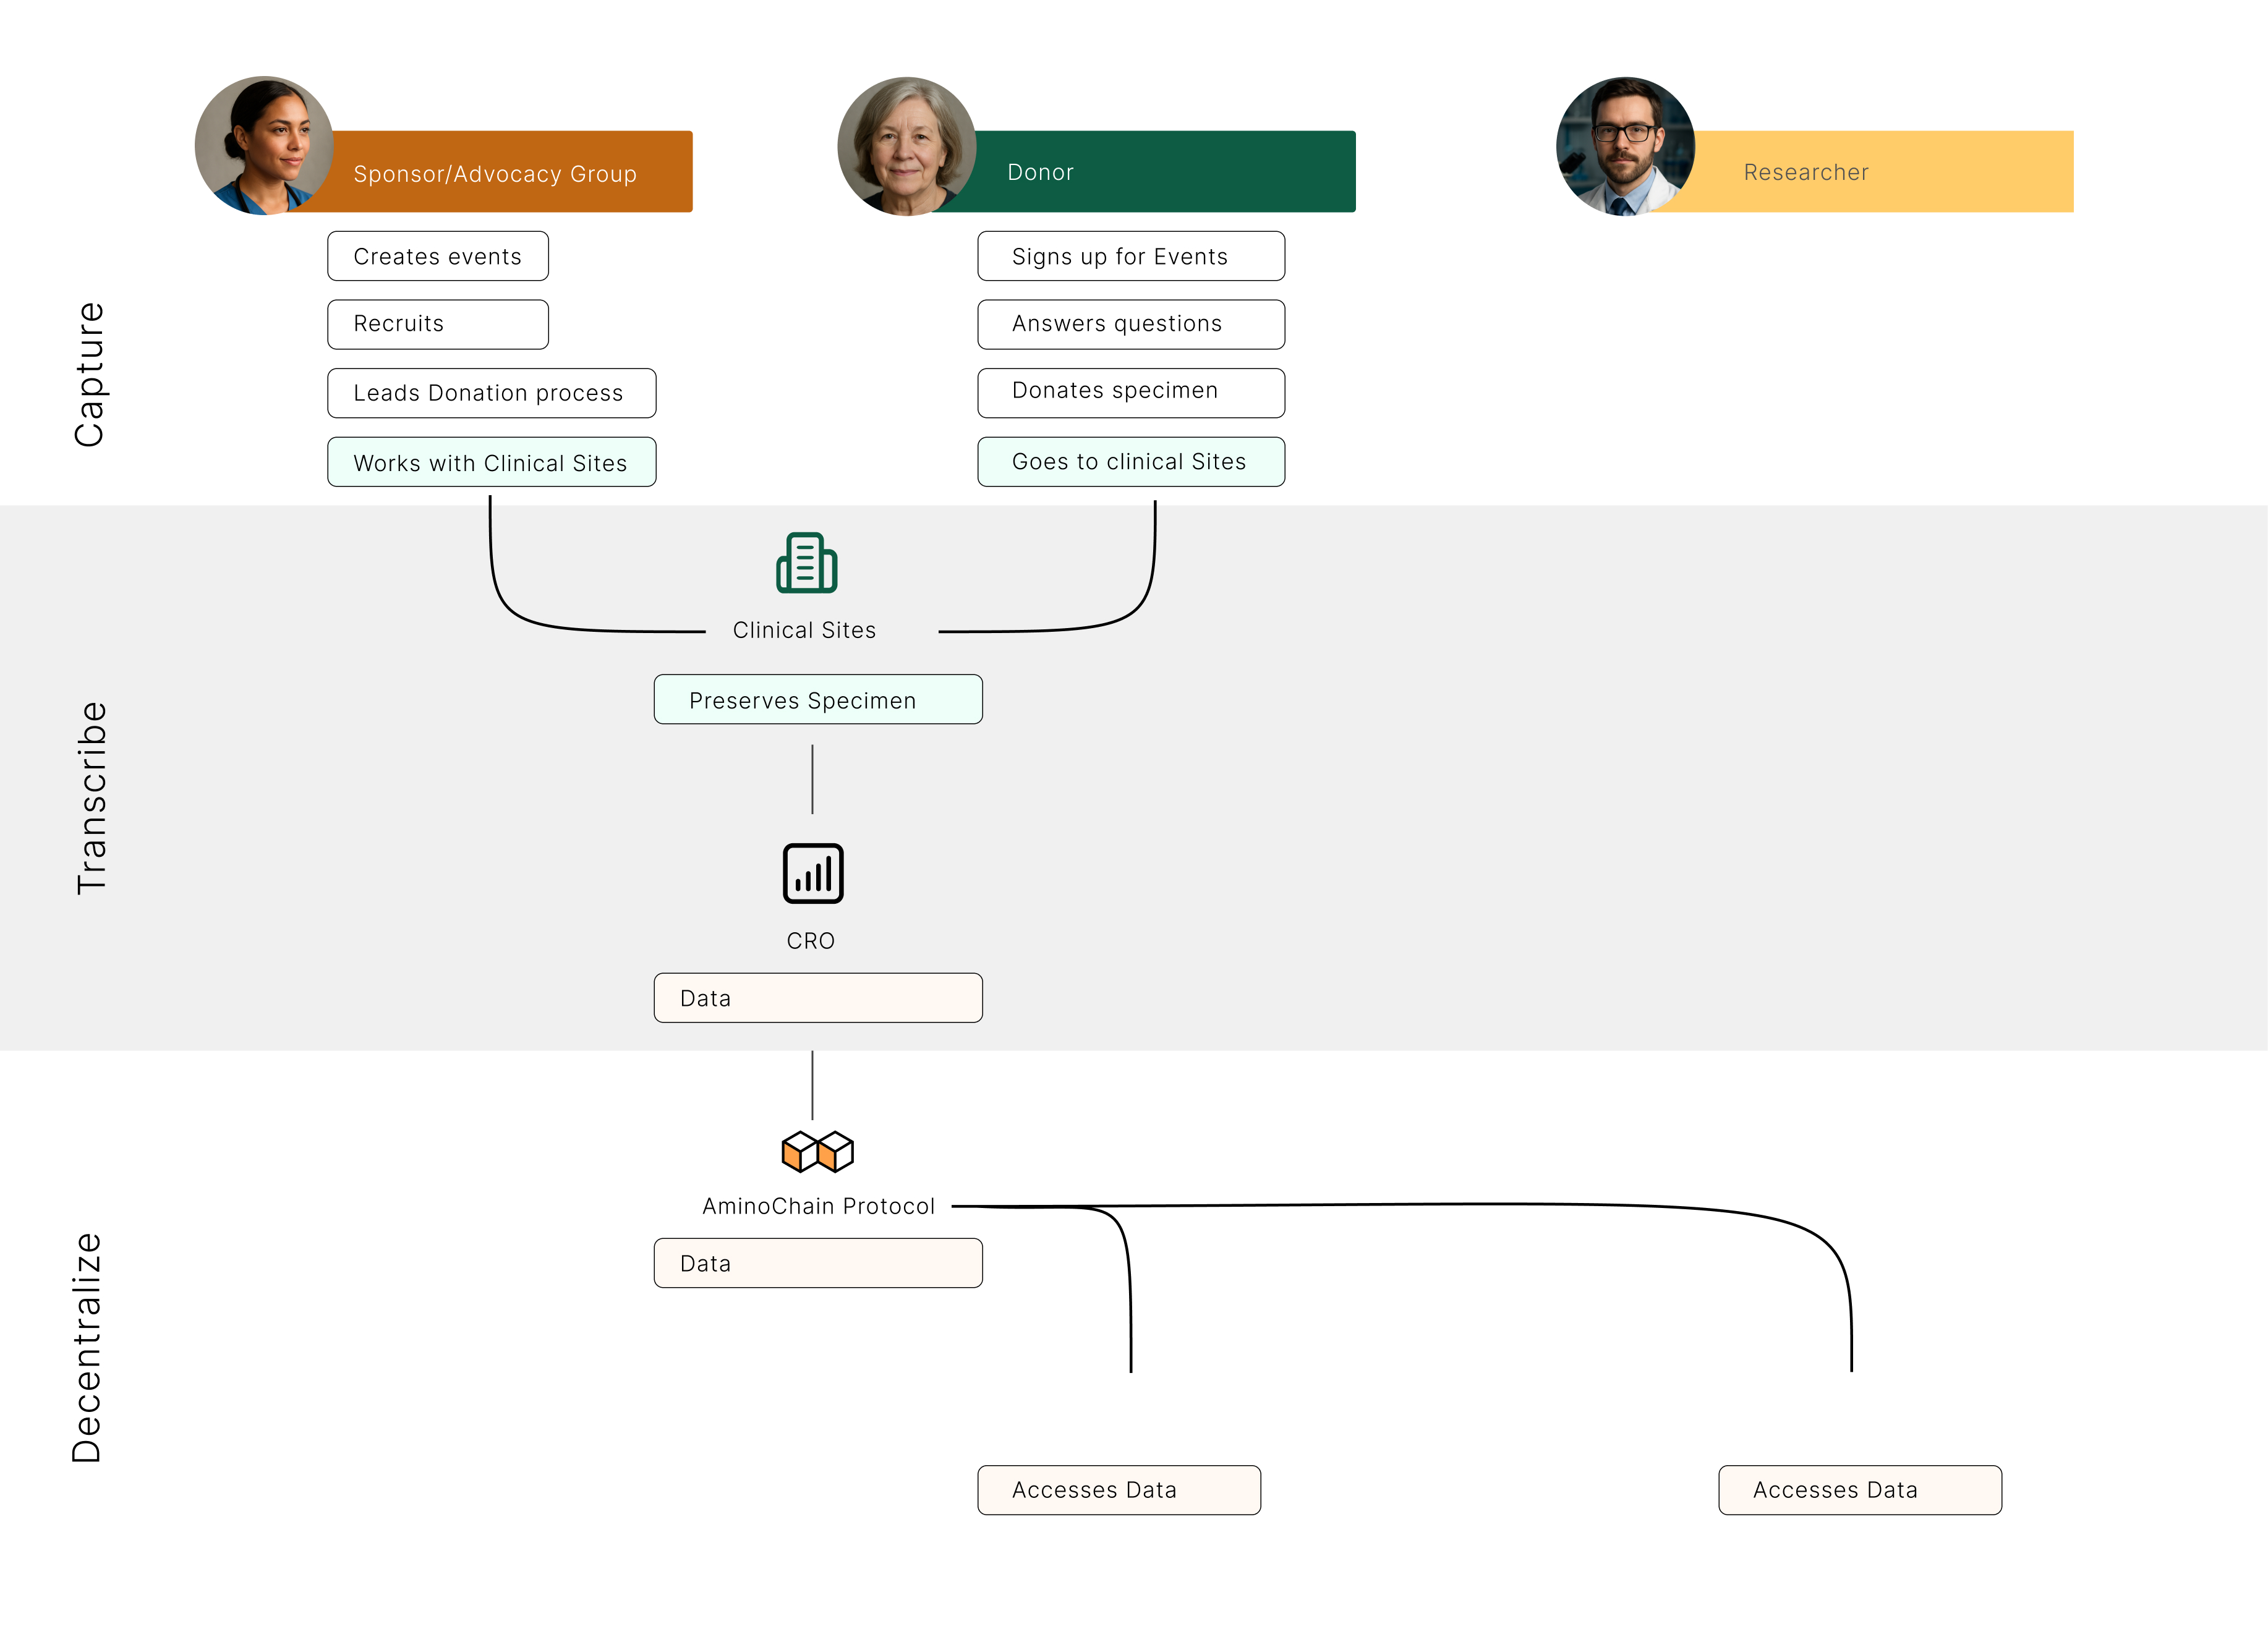The image size is (2268, 1650).
Task: Select the Works with Clinical Sites box
Action: click(492, 462)
